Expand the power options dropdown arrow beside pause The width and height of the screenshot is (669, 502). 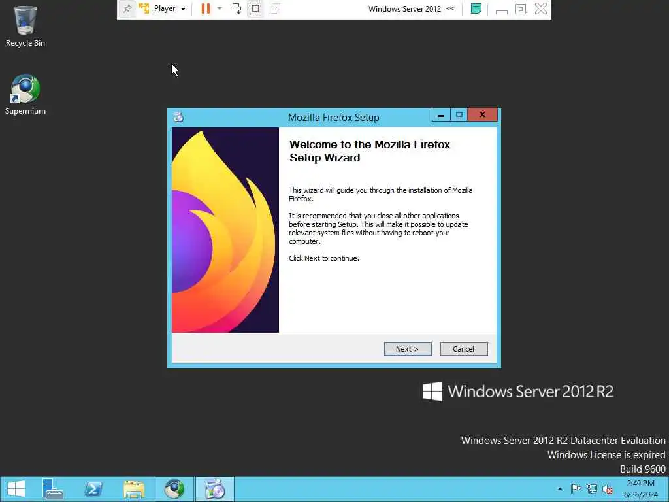pyautogui.click(x=220, y=8)
